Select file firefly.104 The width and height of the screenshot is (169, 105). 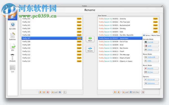[x=52, y=29]
